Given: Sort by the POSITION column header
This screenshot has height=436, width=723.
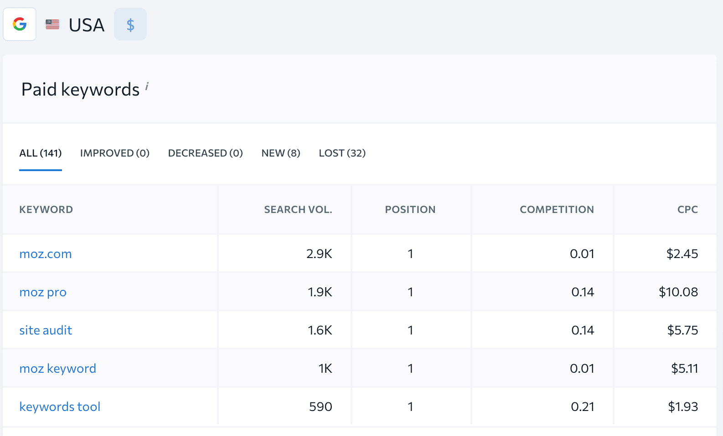Looking at the screenshot, I should click(410, 209).
